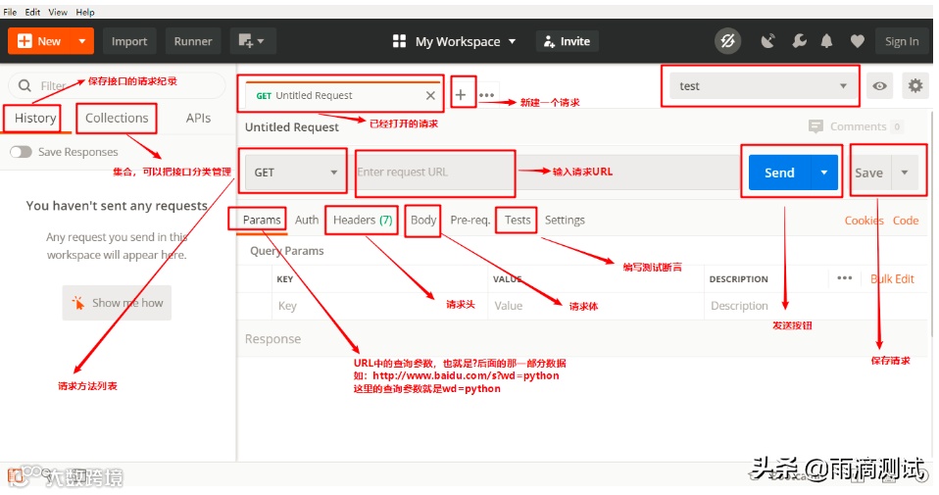Open the new window/tab options icon

point(252,41)
